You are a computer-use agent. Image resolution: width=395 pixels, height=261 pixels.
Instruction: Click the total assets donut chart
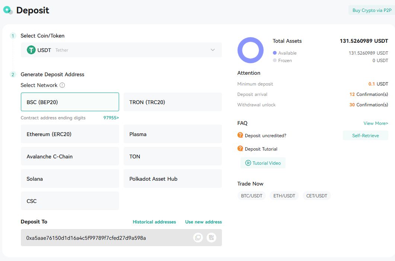251,50
